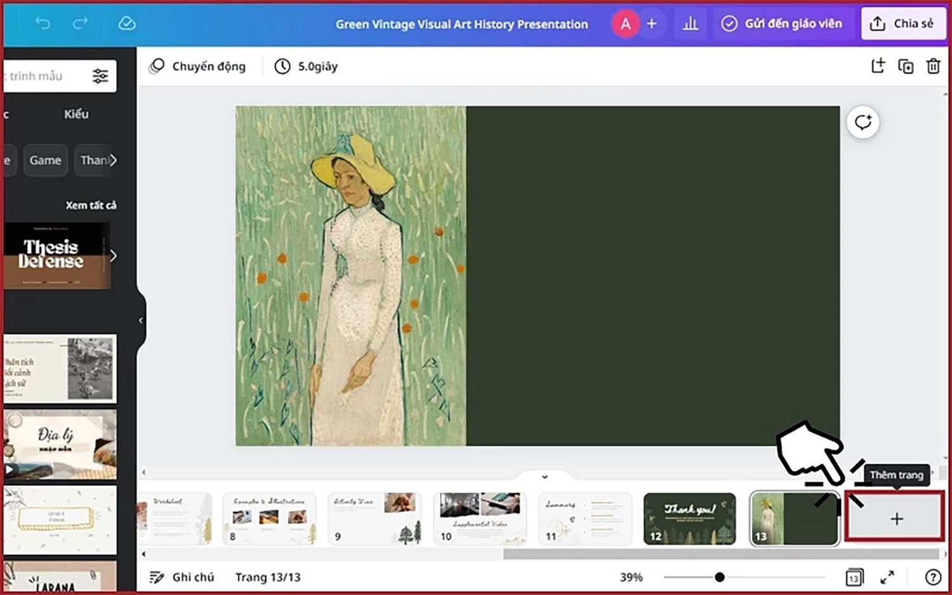Viewport: 952px width, 595px height.
Task: Click the Trang 13/13 page indicator
Action: [x=268, y=577]
